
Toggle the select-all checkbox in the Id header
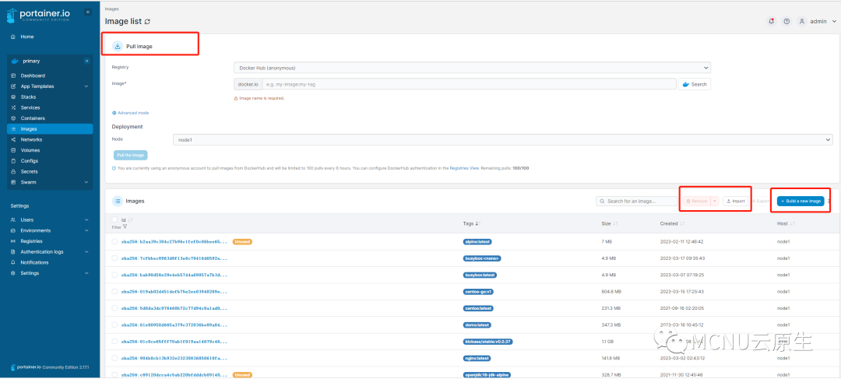pyautogui.click(x=114, y=219)
